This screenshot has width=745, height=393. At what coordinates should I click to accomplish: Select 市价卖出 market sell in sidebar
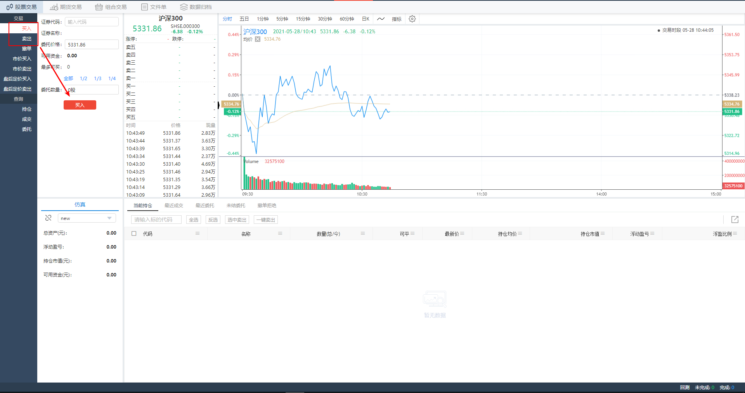click(x=22, y=69)
